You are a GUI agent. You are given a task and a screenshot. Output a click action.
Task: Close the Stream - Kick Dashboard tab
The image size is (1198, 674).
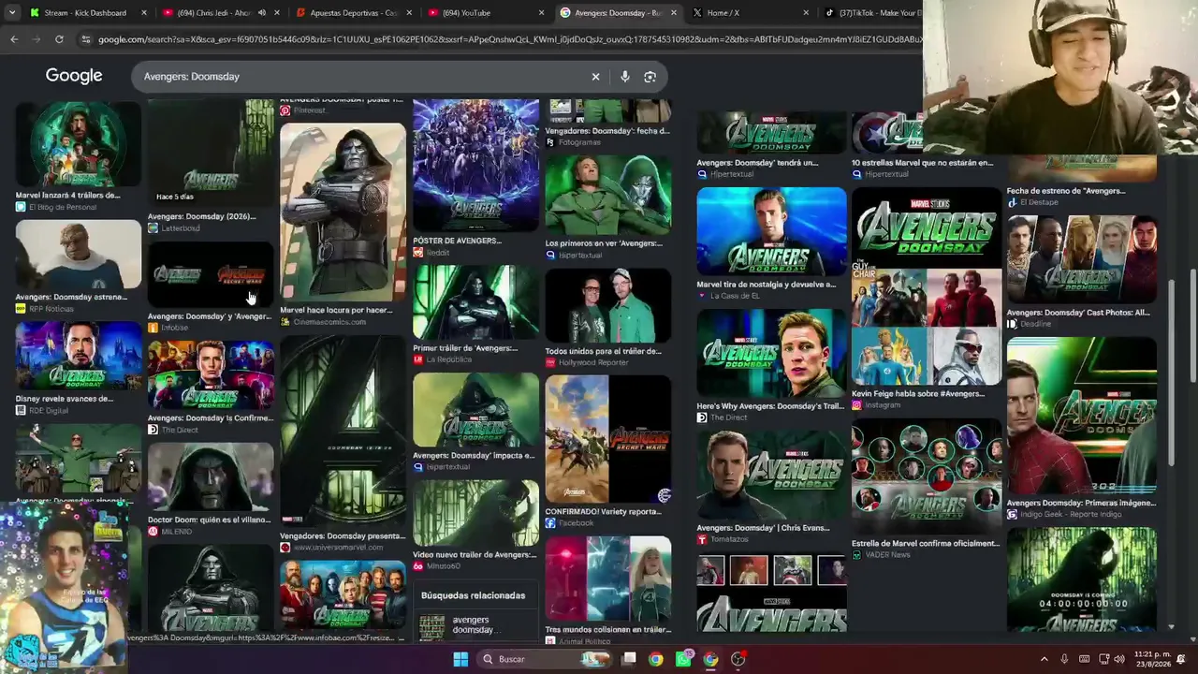click(144, 13)
